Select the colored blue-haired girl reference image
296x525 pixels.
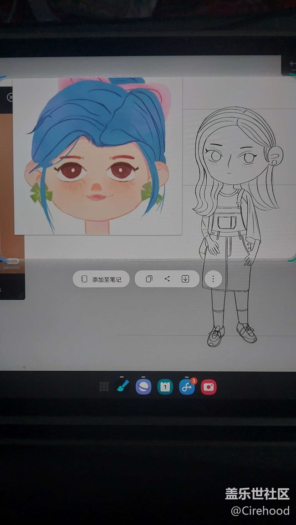pos(98,156)
